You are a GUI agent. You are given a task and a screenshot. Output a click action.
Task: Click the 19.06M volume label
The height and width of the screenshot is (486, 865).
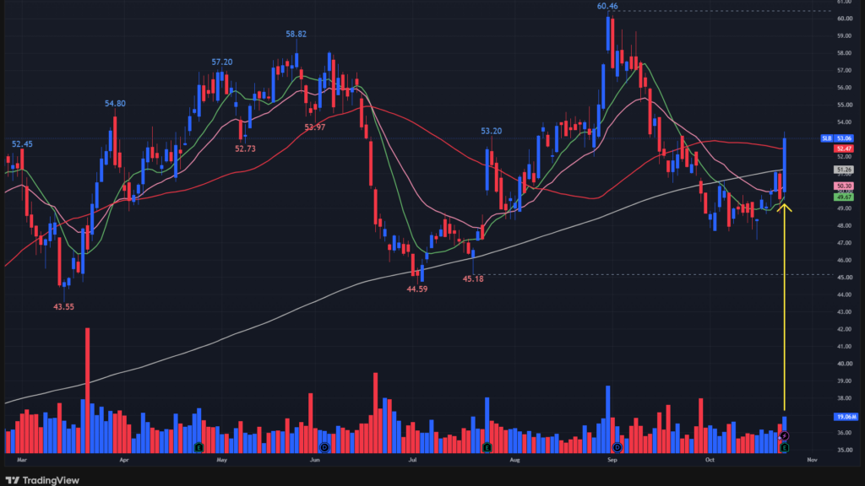pos(845,417)
